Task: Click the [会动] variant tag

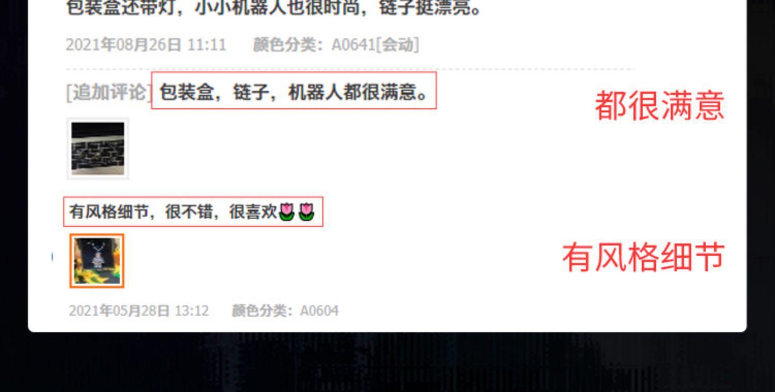Action: tap(397, 45)
